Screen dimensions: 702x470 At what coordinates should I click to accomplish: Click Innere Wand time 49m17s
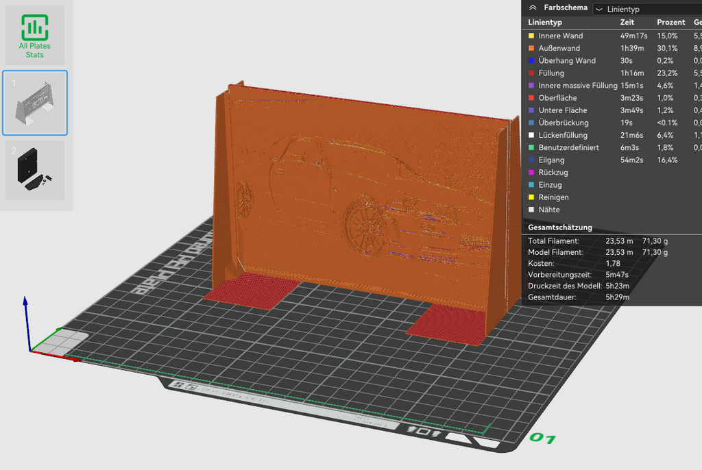[633, 36]
